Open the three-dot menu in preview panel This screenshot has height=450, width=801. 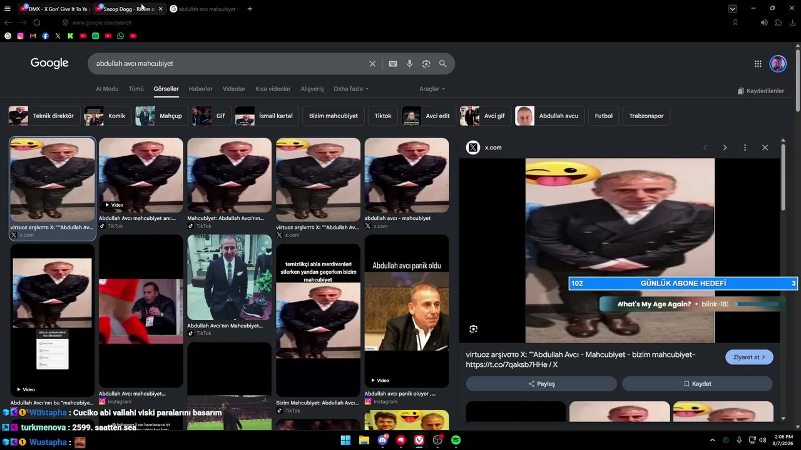[x=745, y=147]
